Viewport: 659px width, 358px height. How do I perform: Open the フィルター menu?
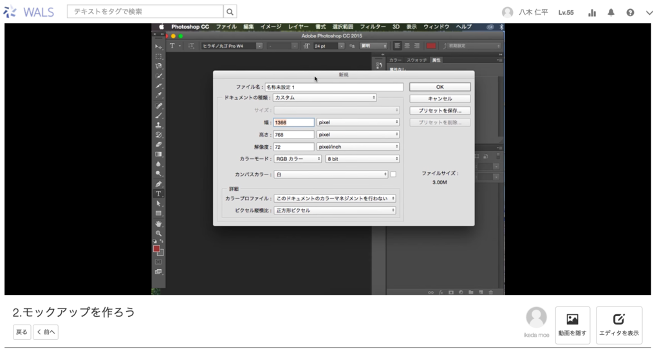373,26
